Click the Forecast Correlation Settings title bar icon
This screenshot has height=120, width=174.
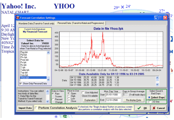[x=18, y=18]
